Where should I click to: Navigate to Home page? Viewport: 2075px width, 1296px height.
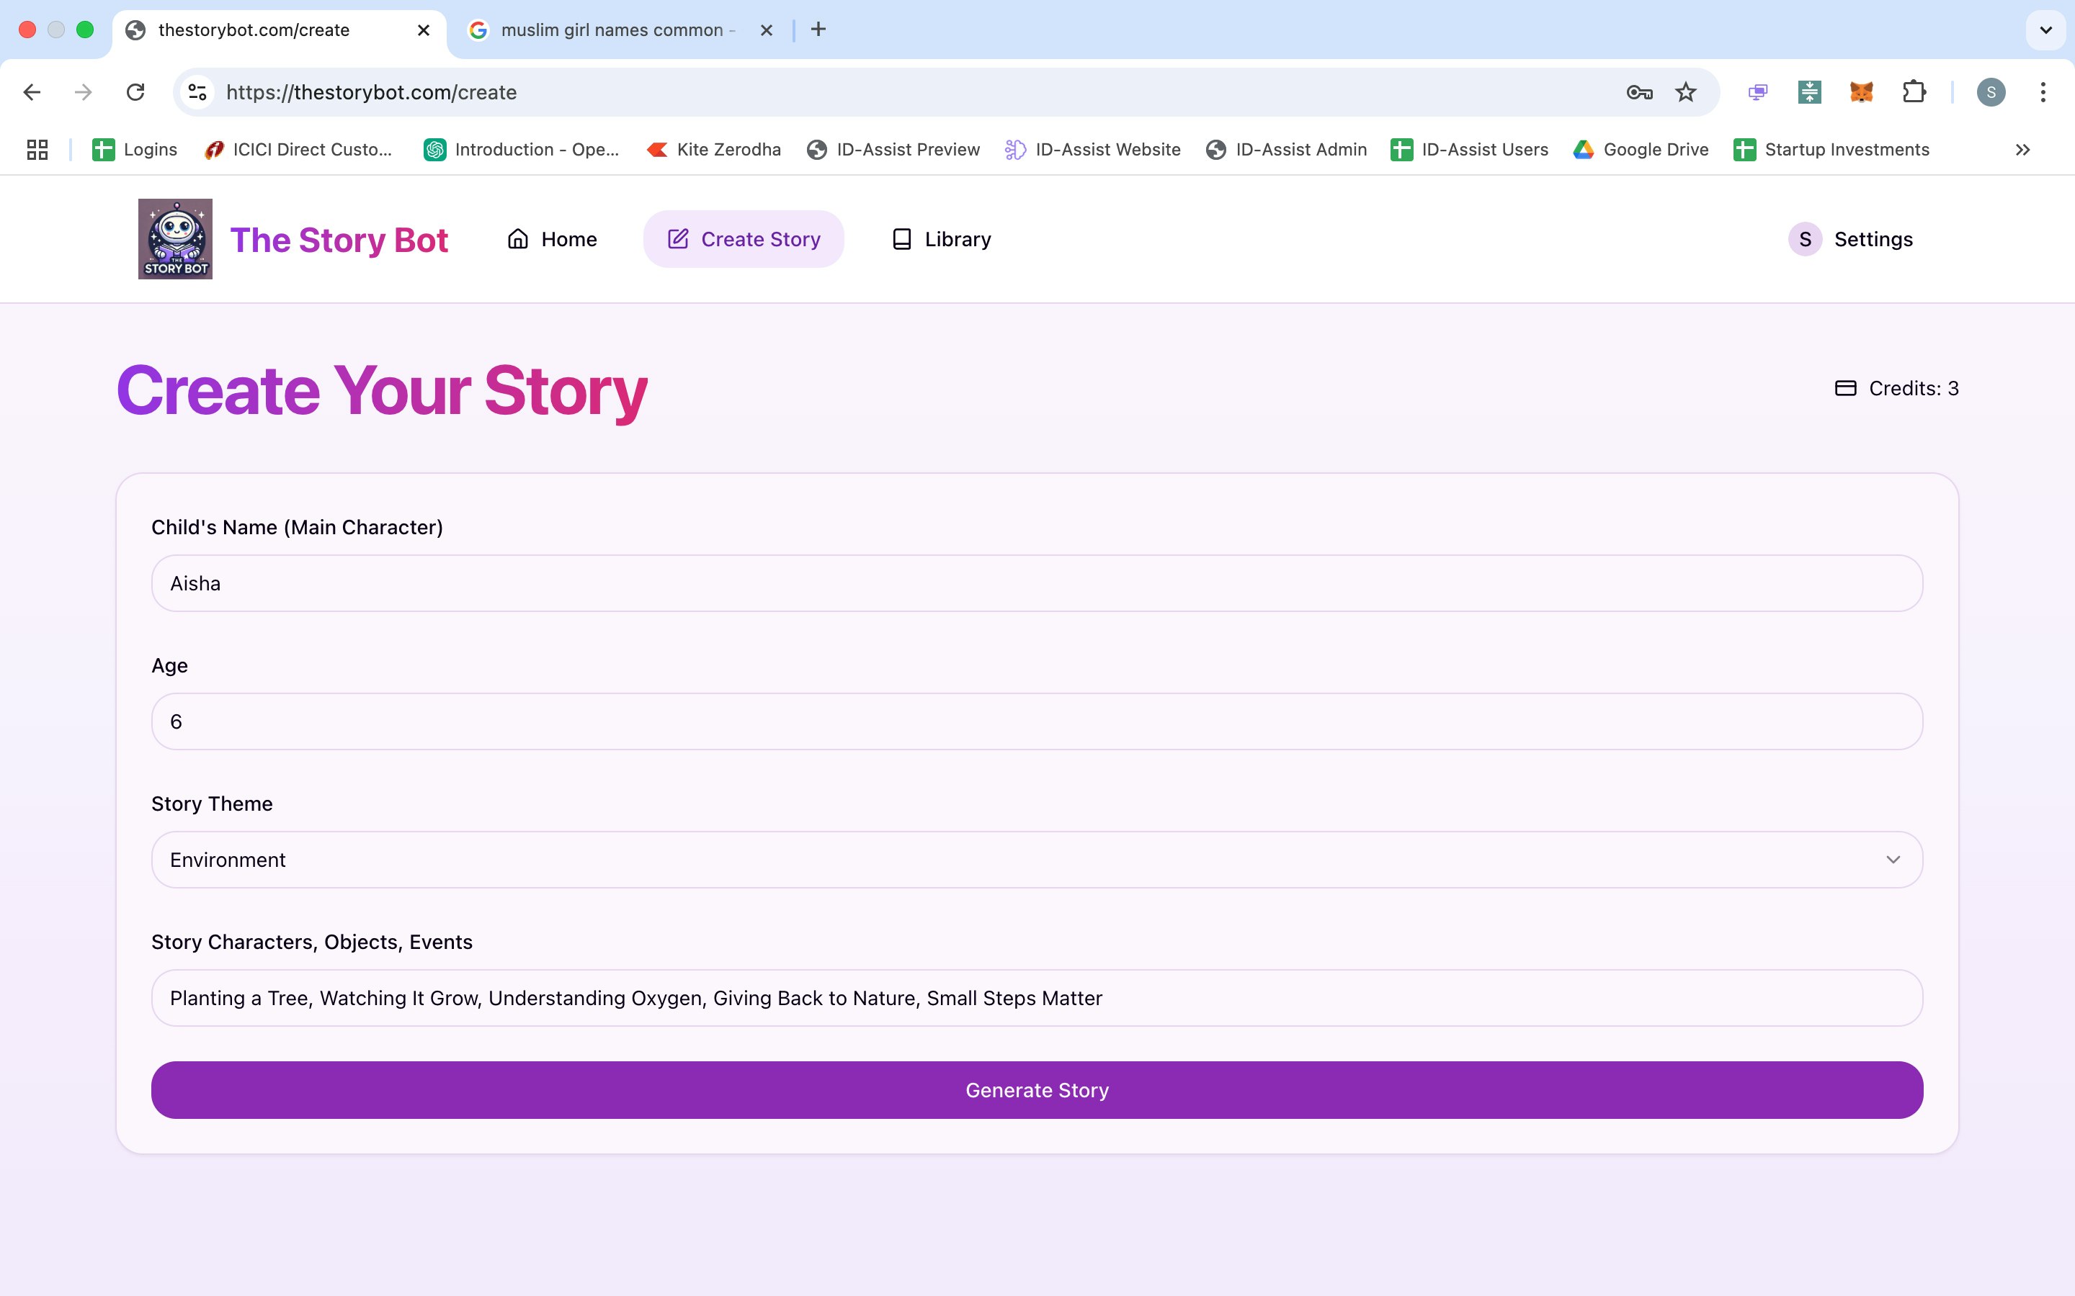tap(552, 239)
